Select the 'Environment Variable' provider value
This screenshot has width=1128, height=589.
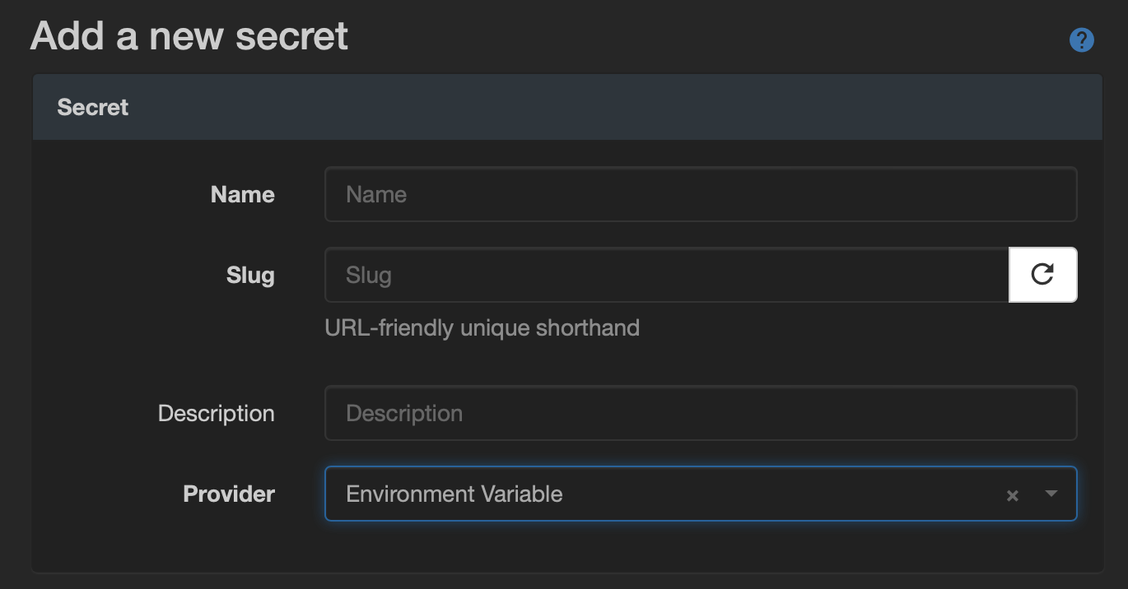[x=454, y=494]
